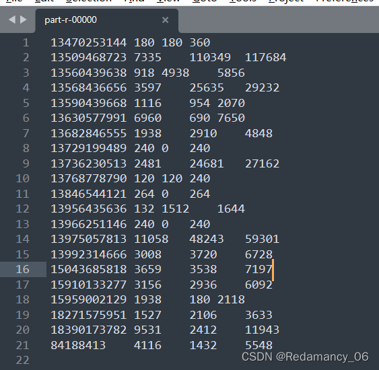Image resolution: width=379 pixels, height=370 pixels.
Task: Click phone number 18390173782
Action: click(x=88, y=330)
